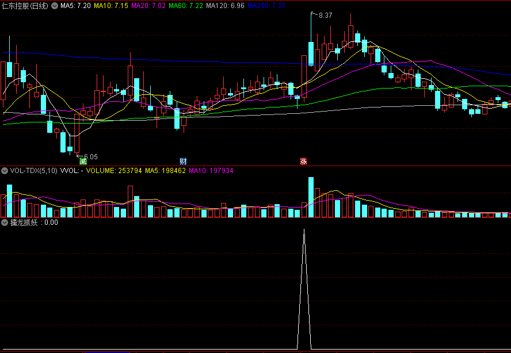
Task: Click the VVOL: - label
Action: pos(72,171)
